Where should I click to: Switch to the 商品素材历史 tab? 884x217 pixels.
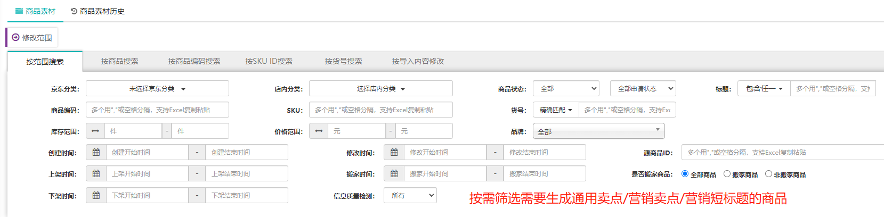(98, 11)
